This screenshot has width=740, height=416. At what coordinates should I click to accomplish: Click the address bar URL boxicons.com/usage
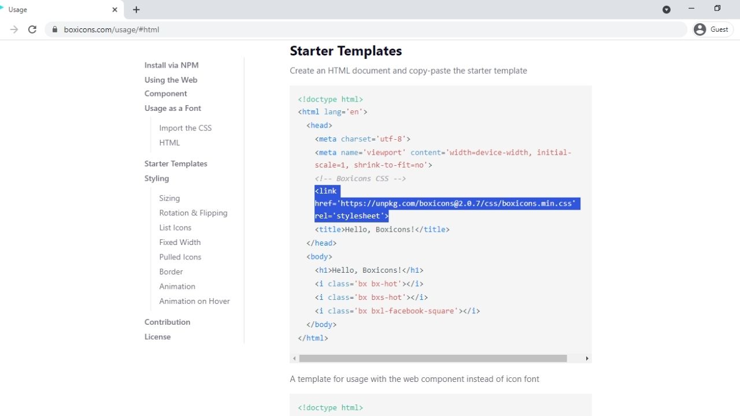click(x=112, y=29)
